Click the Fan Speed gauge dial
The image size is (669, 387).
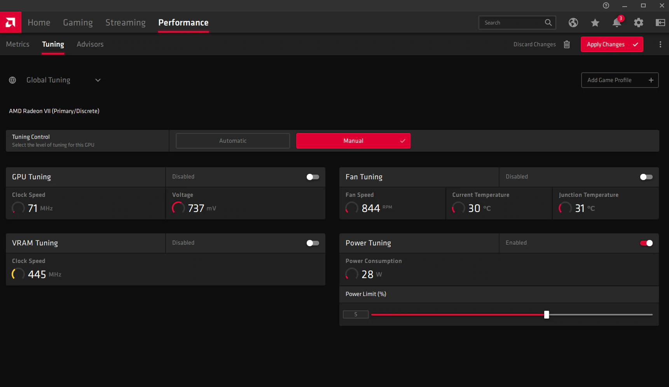click(x=352, y=208)
